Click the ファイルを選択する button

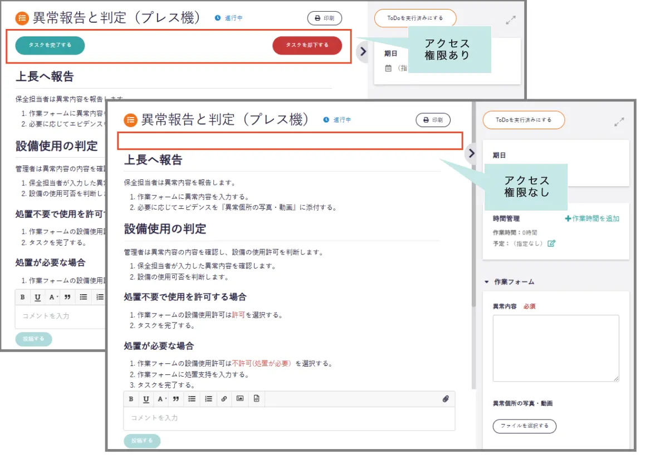pos(524,426)
